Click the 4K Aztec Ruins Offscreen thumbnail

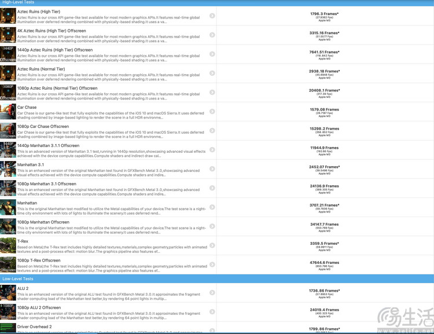(8, 35)
